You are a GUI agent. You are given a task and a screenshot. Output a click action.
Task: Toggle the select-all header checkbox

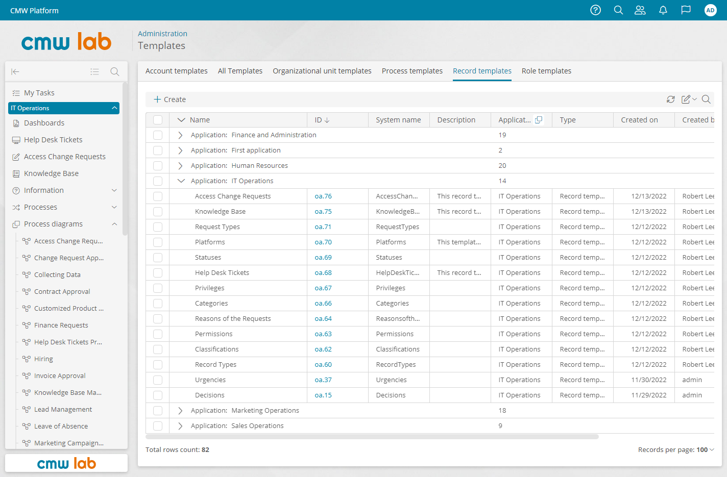(158, 120)
